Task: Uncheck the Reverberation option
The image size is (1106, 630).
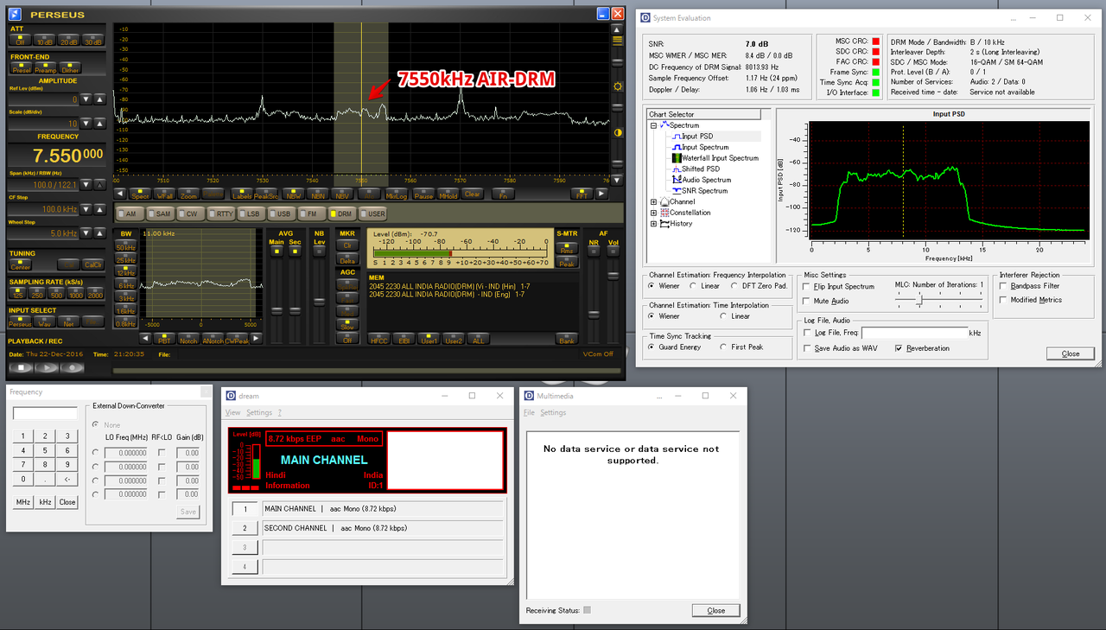Action: 899,348
